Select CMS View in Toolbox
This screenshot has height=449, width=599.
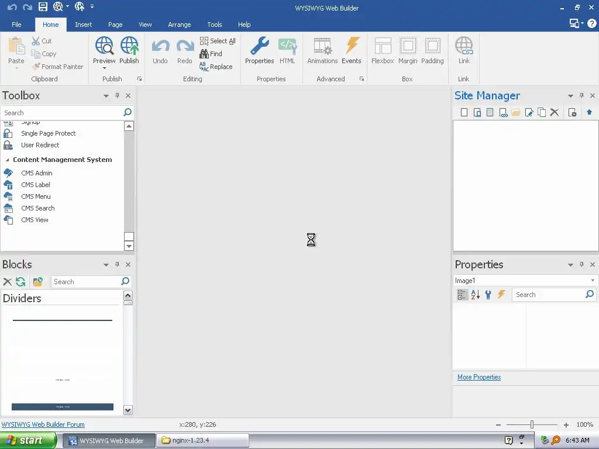35,220
